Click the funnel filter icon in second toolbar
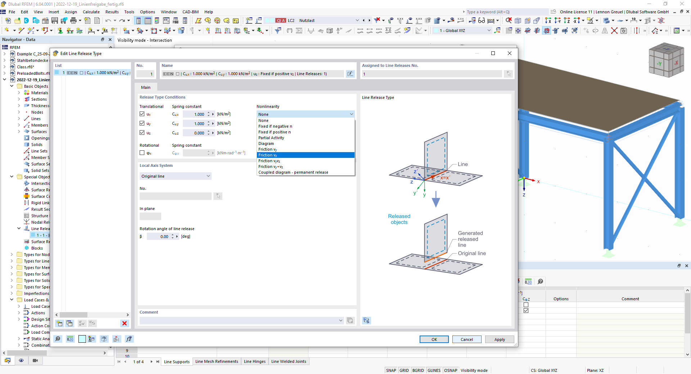This screenshot has height=374, width=691. tap(278, 31)
